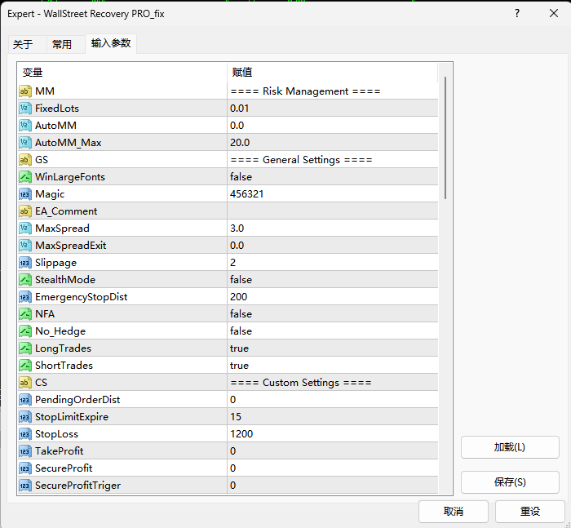Screen dimensions: 571x528
Task: Click the 重设 reset button
Action: (x=530, y=511)
